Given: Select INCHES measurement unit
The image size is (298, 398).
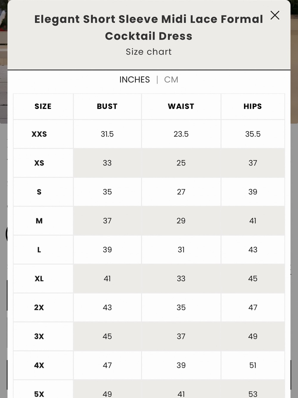Looking at the screenshot, I should [135, 80].
